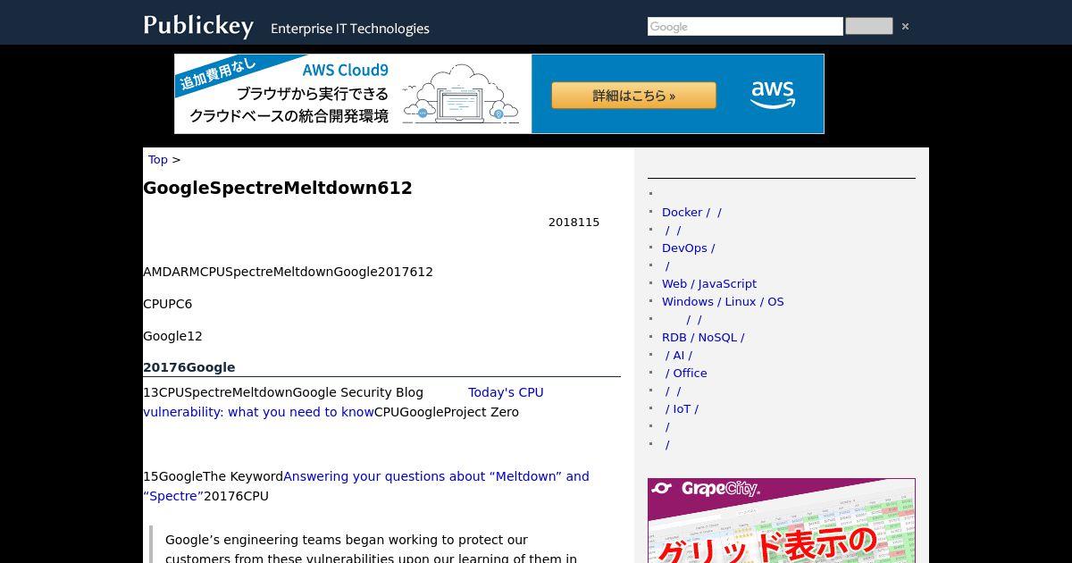Viewport: 1072px width, 563px height.
Task: Focus the Google search input field
Action: (745, 27)
